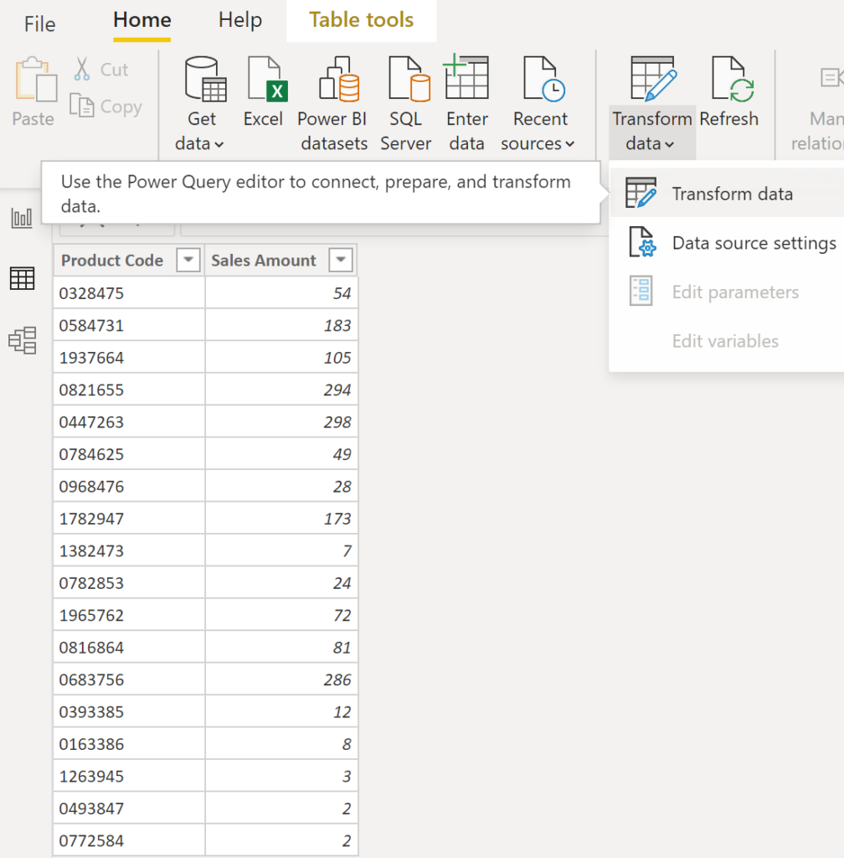Switch to Model view in sidebar

tap(23, 340)
